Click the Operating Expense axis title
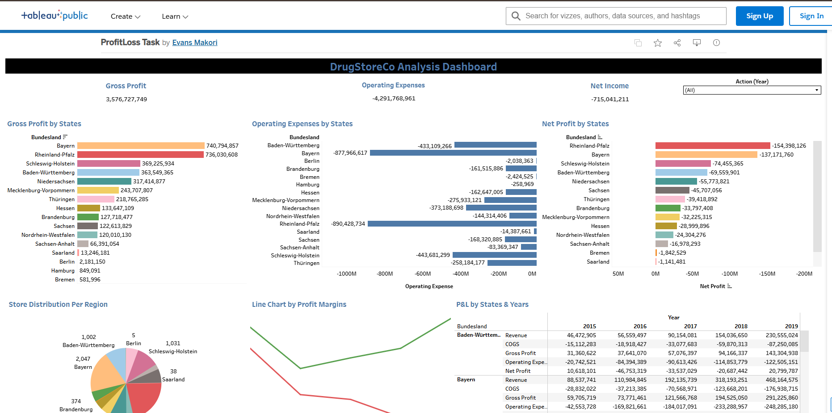Image resolution: width=832 pixels, height=413 pixels. click(x=429, y=286)
